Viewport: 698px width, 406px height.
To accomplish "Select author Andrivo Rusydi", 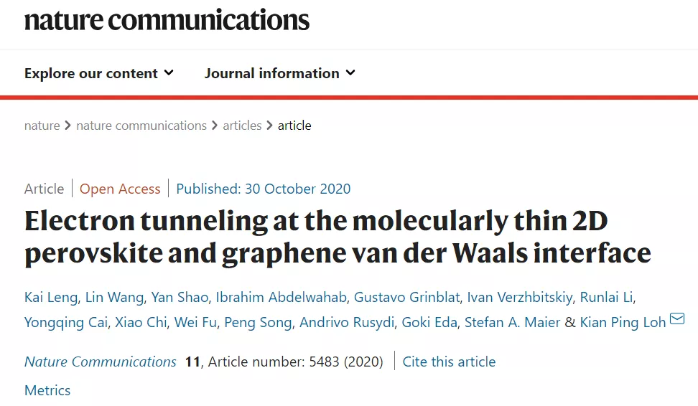I will [347, 322].
